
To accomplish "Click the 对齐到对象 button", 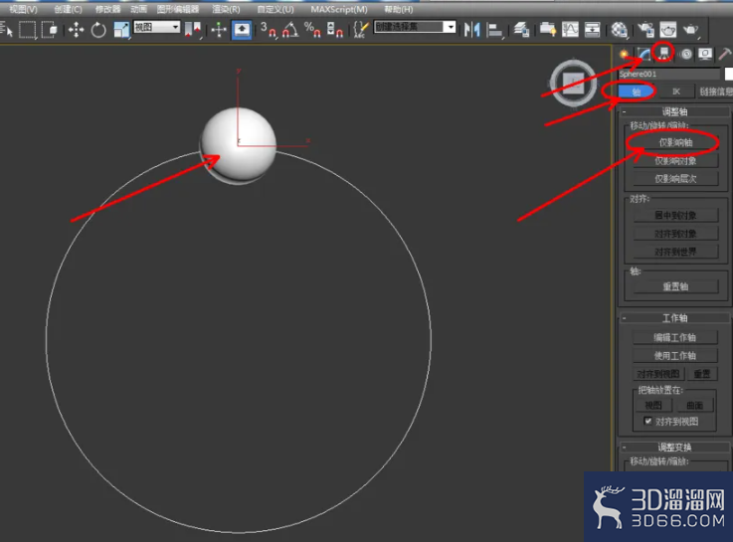I will click(675, 234).
